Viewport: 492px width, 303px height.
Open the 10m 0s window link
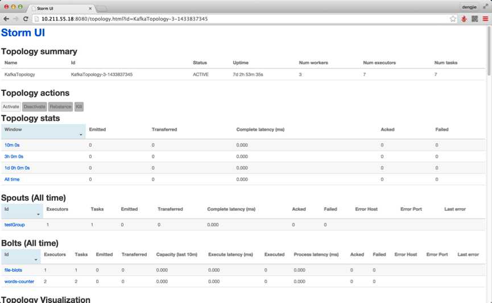pos(12,145)
